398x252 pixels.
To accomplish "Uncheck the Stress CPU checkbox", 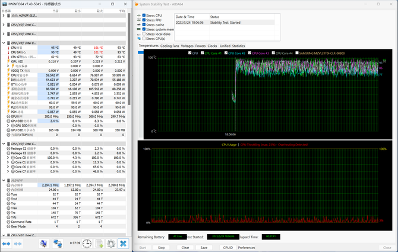I will [x=144, y=15].
